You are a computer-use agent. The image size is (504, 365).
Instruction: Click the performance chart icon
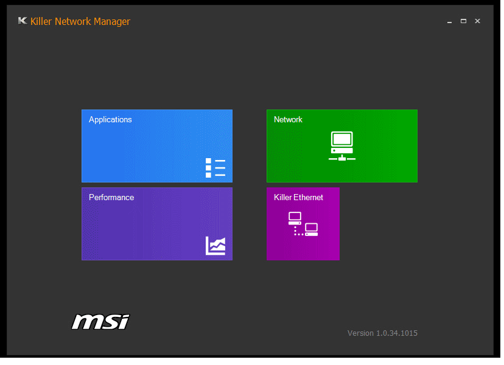coord(215,246)
